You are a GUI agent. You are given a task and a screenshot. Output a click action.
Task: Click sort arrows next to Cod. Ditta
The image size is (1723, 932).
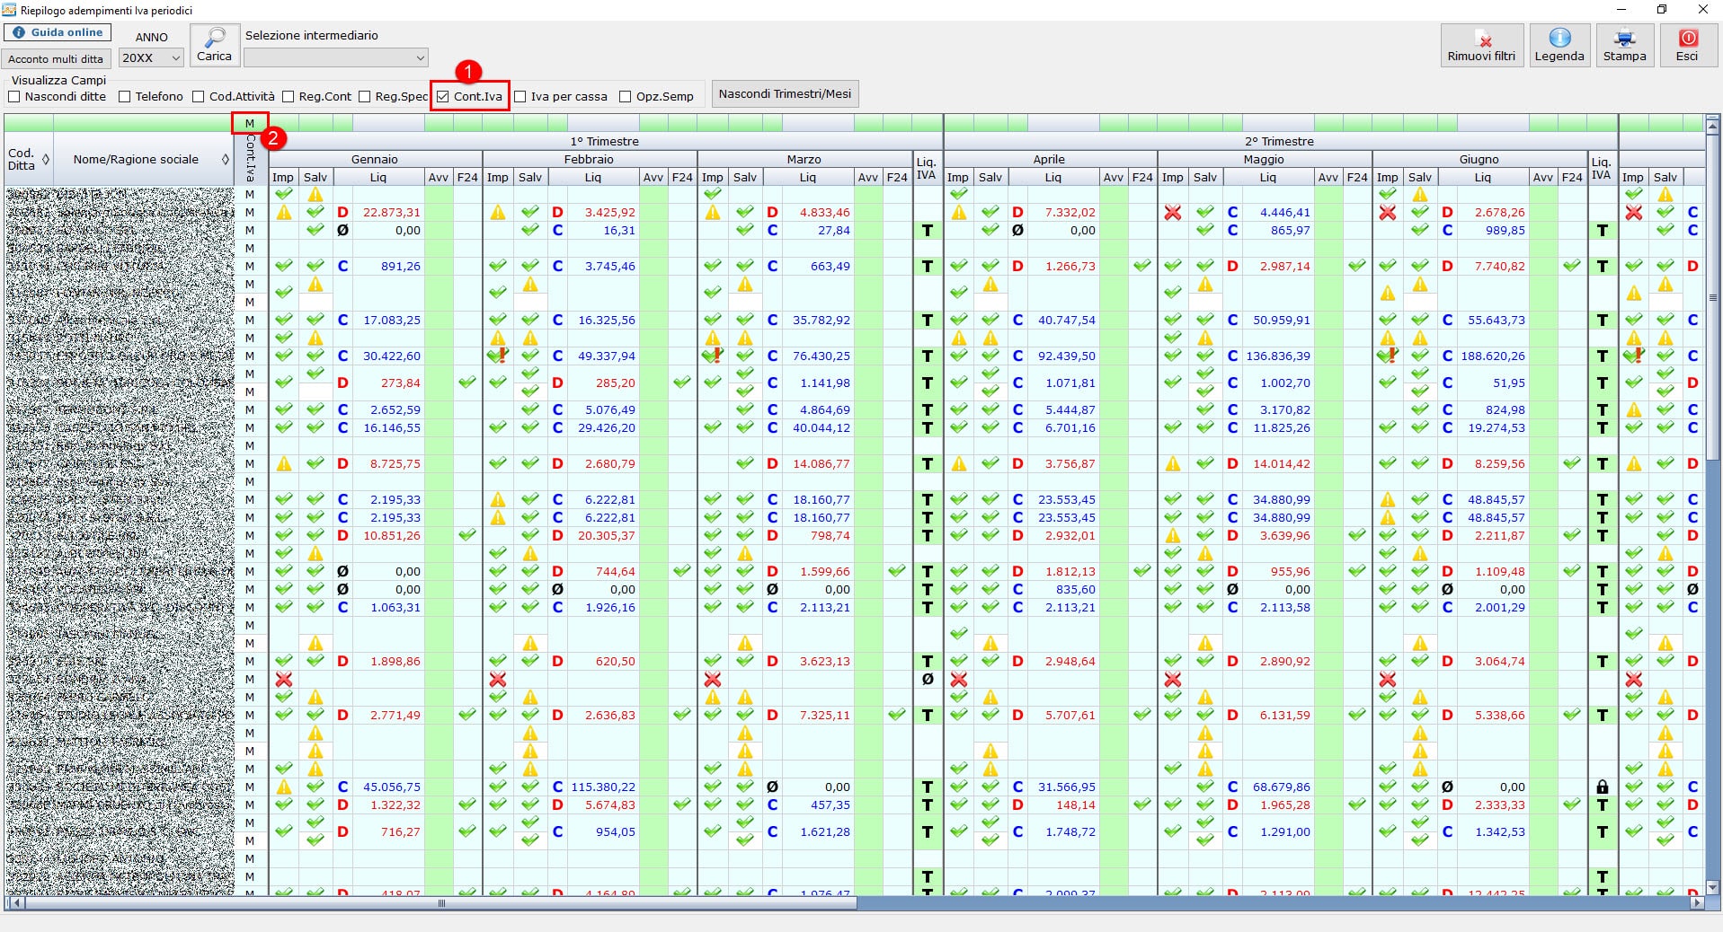(46, 160)
